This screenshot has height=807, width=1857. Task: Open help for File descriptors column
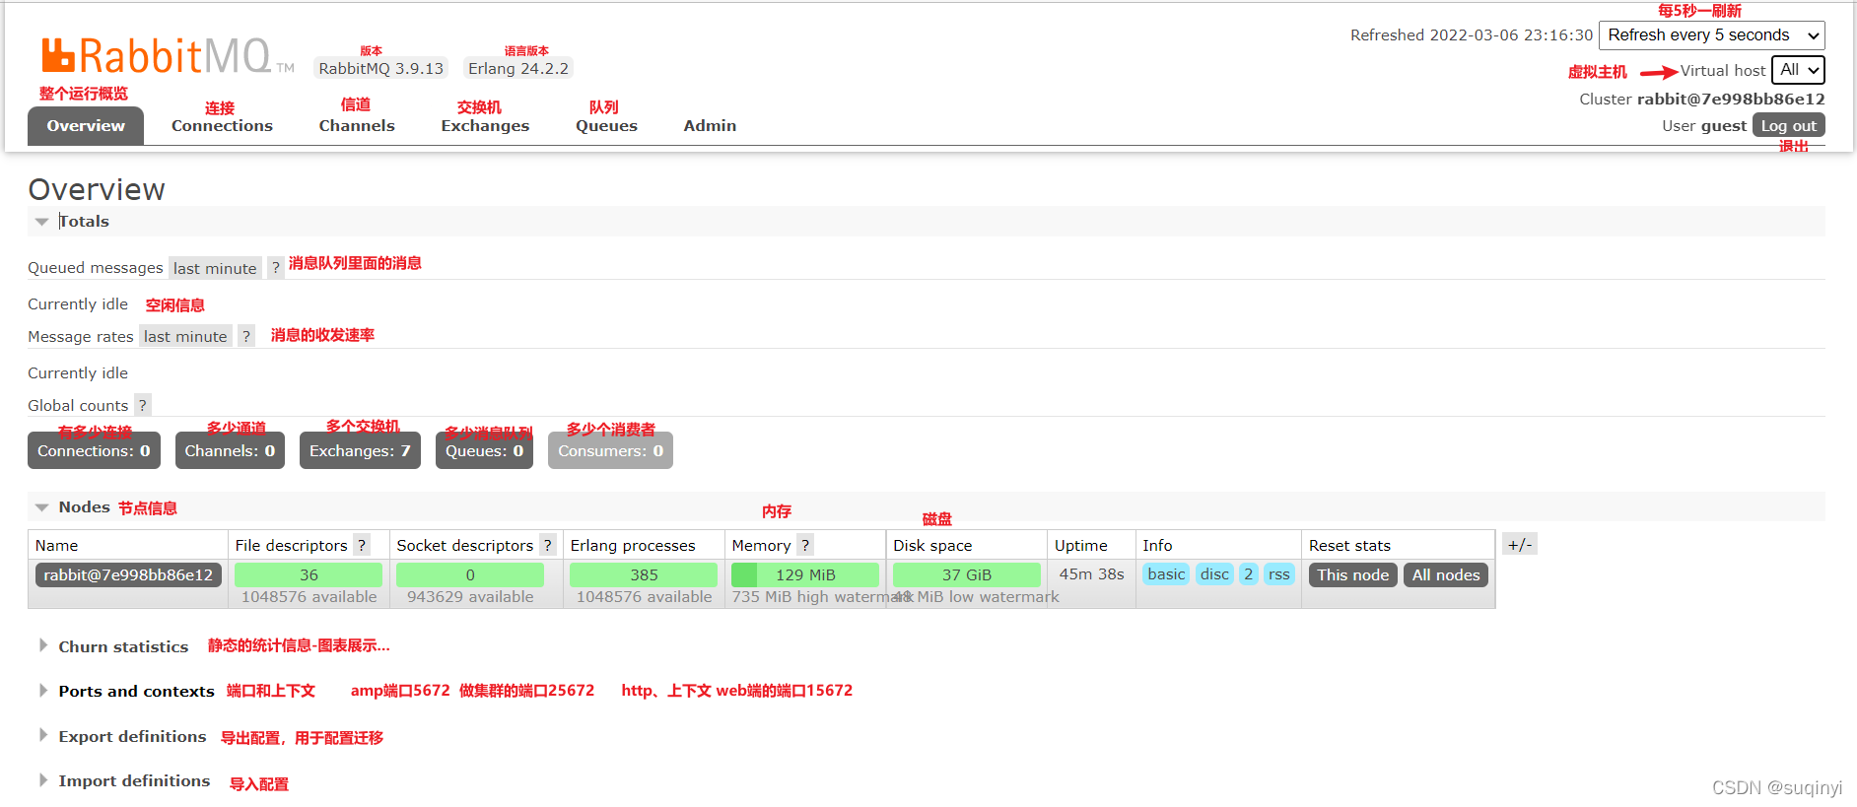coord(362,545)
